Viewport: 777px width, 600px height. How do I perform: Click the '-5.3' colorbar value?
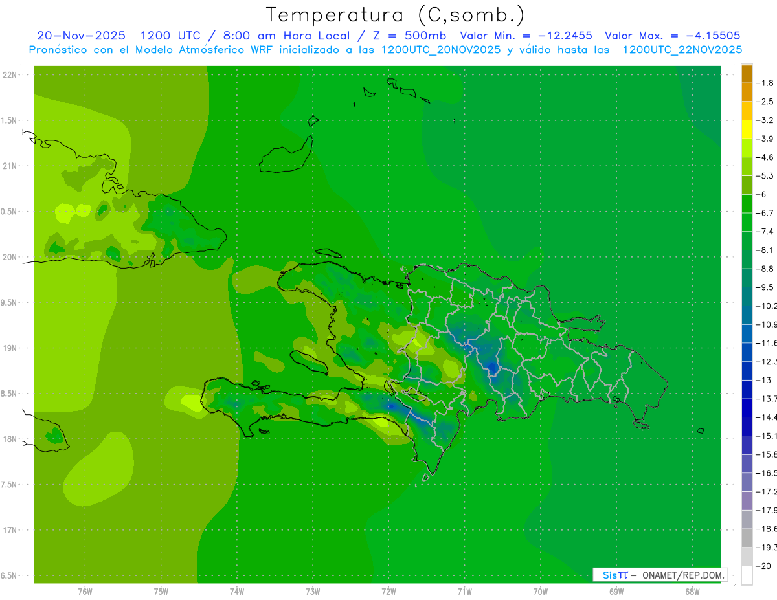[x=765, y=176]
